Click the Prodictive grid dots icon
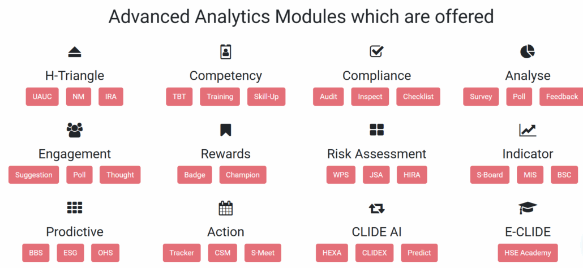Image resolution: width=583 pixels, height=268 pixels. [75, 208]
